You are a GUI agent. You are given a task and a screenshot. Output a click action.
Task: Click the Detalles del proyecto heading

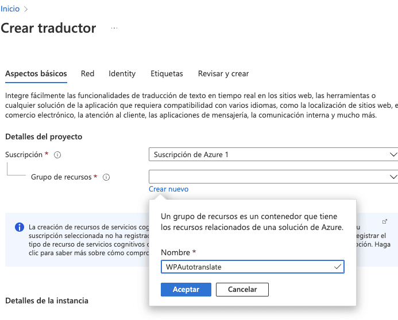coord(44,137)
